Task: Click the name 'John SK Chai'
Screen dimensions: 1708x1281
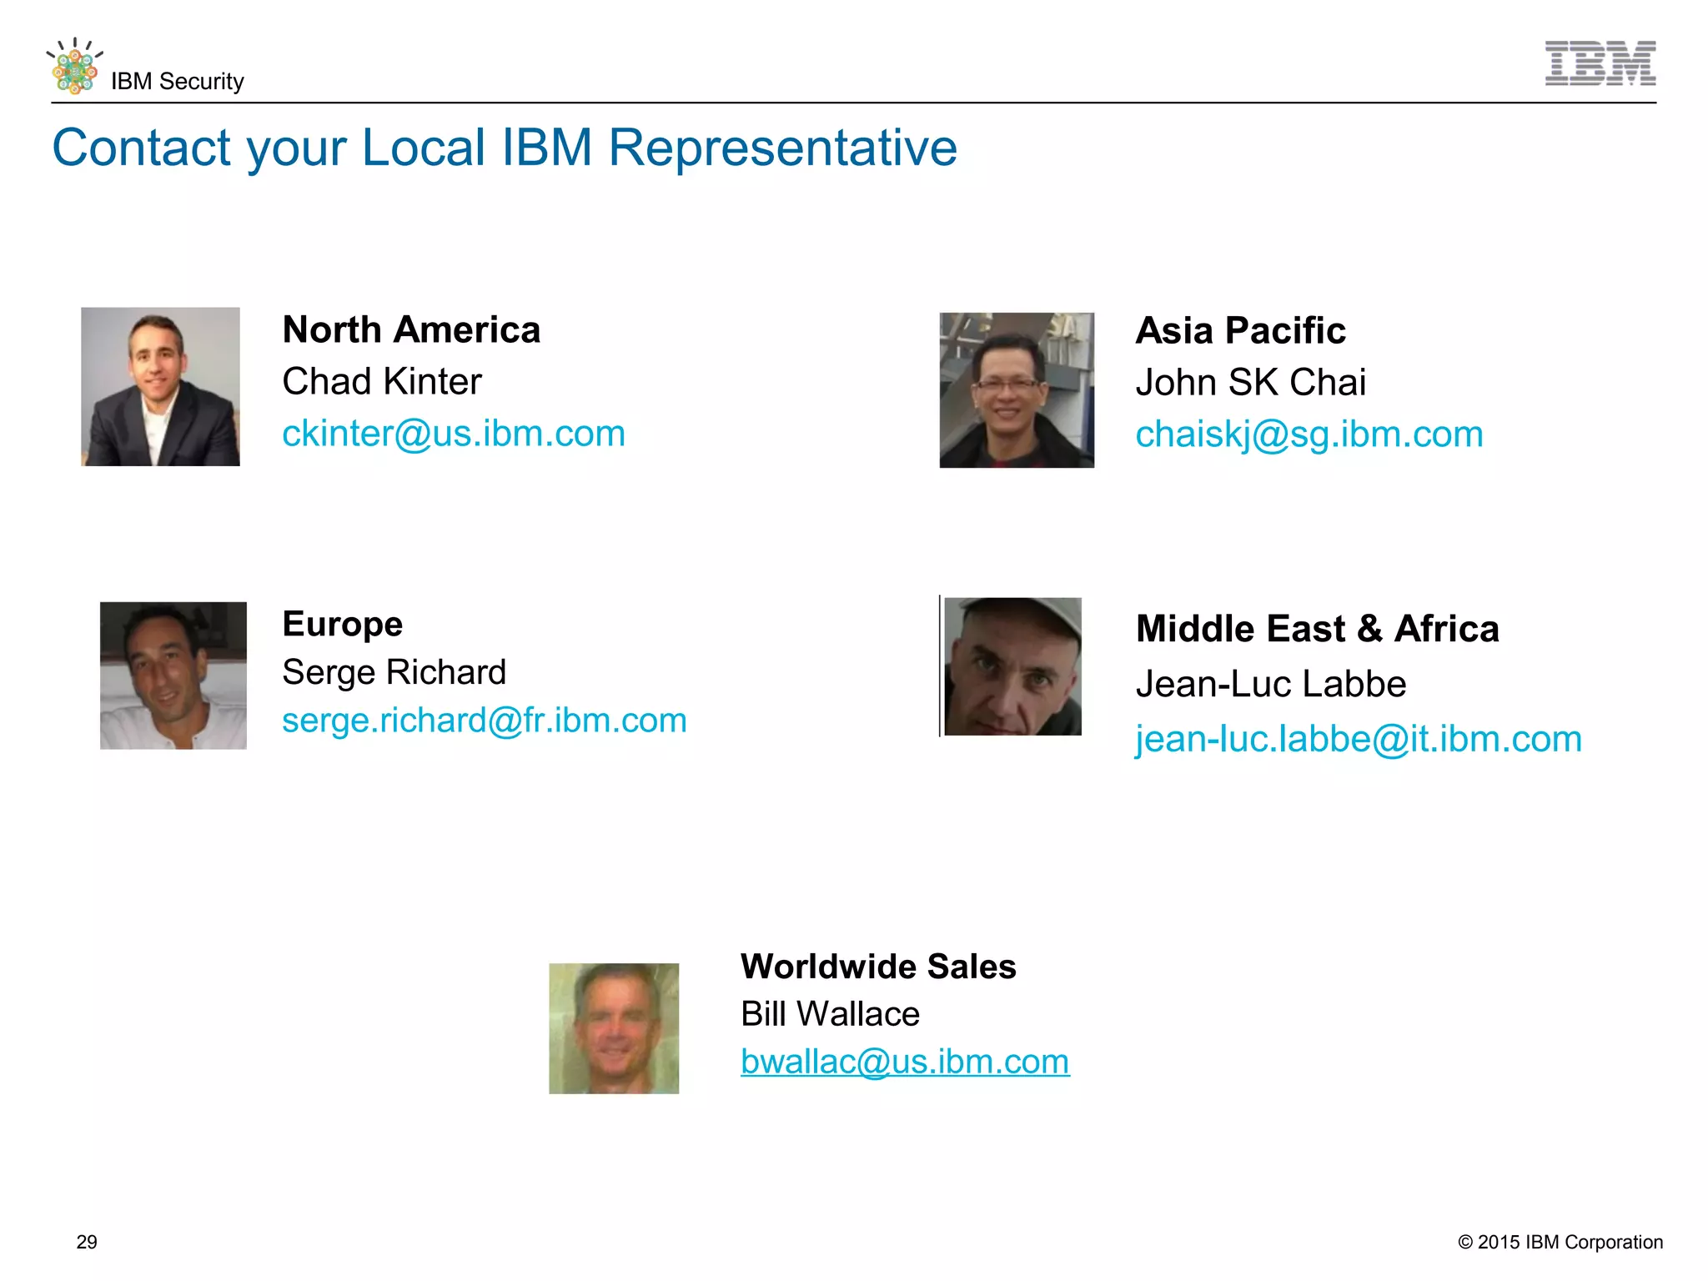Action: (x=1250, y=383)
